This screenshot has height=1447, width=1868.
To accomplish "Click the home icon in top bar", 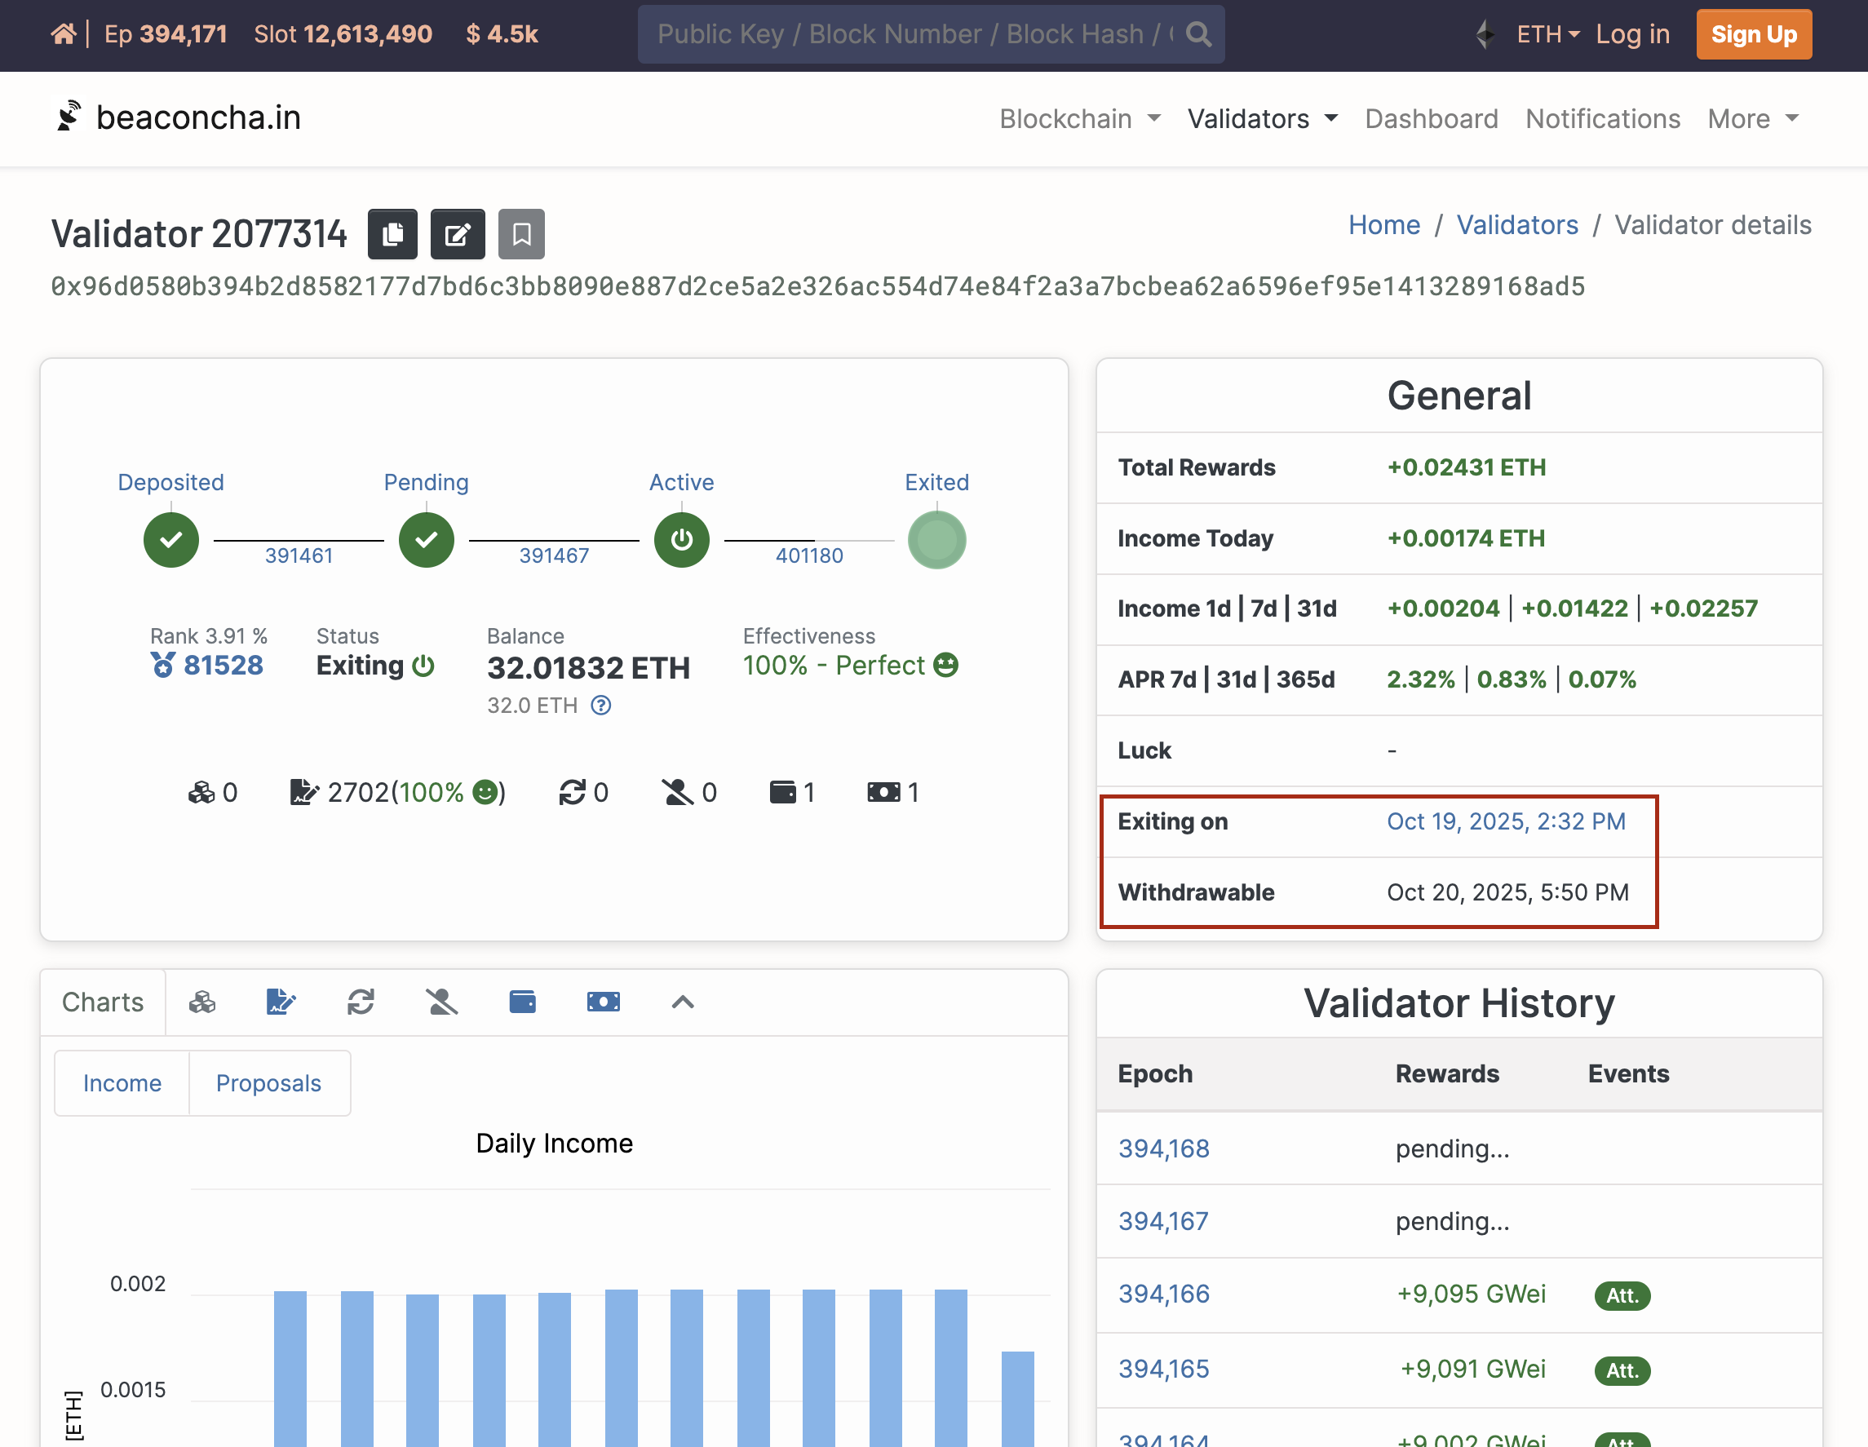I will 64,34.
